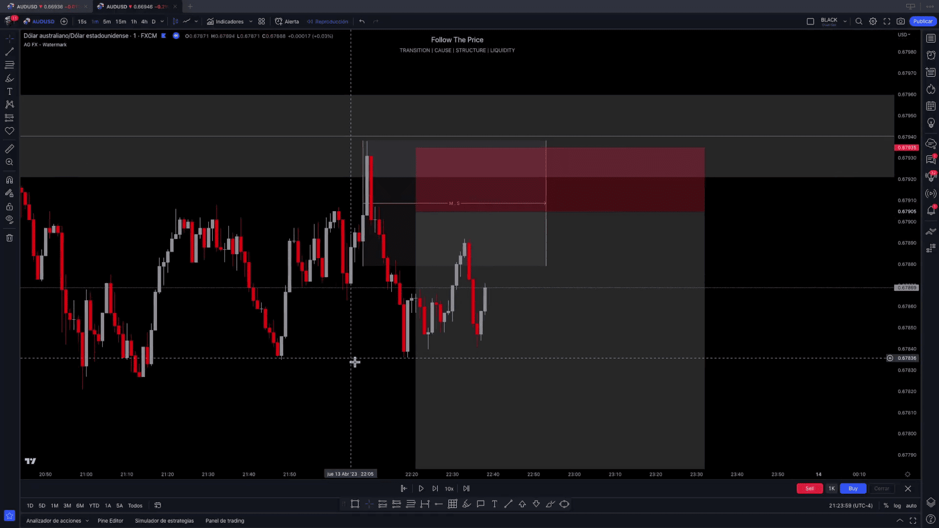Expand the Indicadores favorites dropdown arrow
Screen dimensions: 939x528
(x=251, y=22)
